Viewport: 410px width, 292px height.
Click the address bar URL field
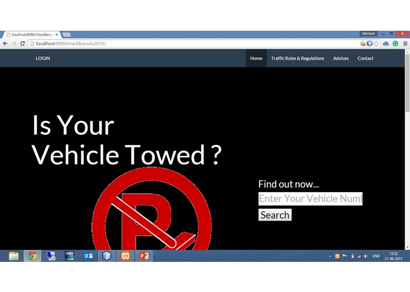pos(193,44)
